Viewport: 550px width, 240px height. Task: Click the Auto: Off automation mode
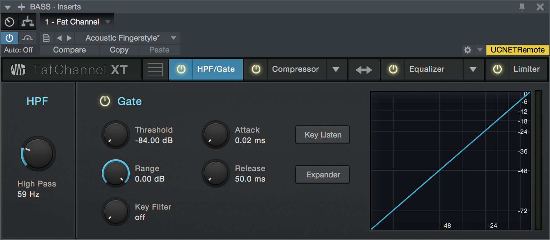19,50
